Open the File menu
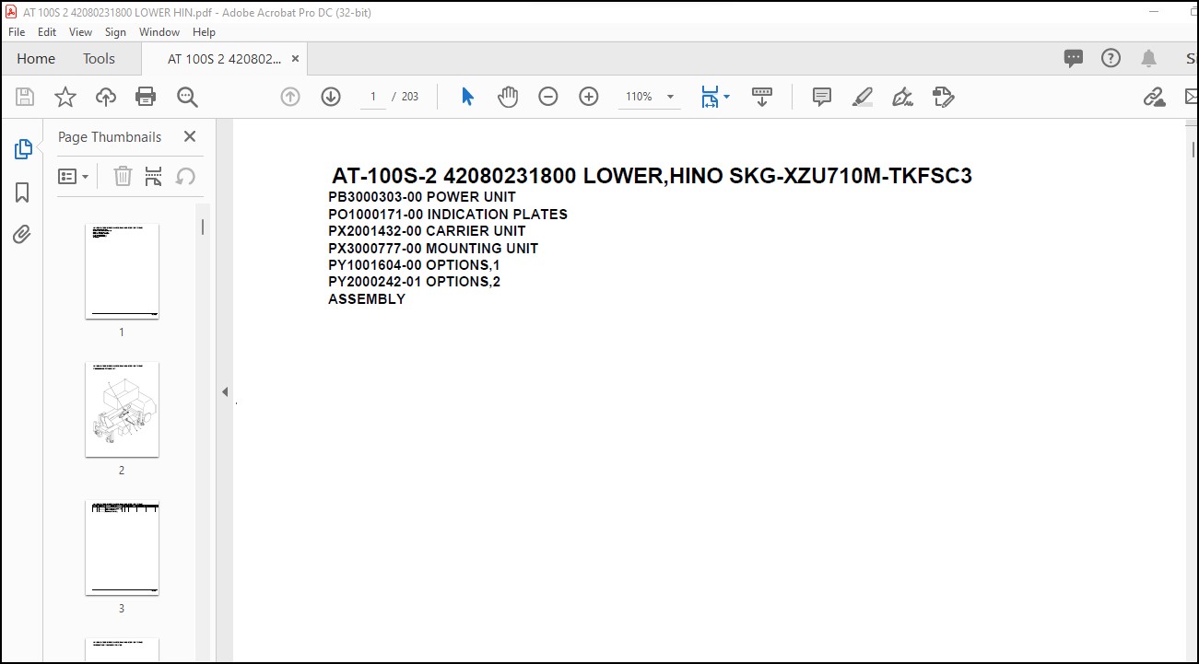Viewport: 1199px width, 664px height. pyautogui.click(x=17, y=31)
